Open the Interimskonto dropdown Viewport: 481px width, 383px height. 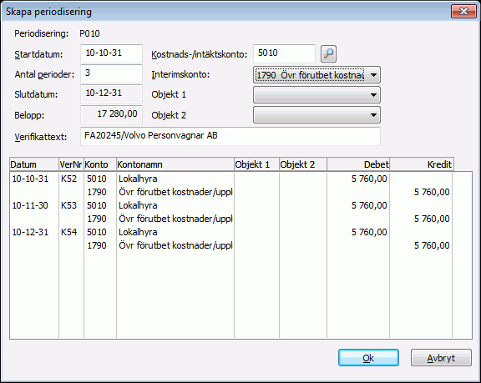(316, 75)
